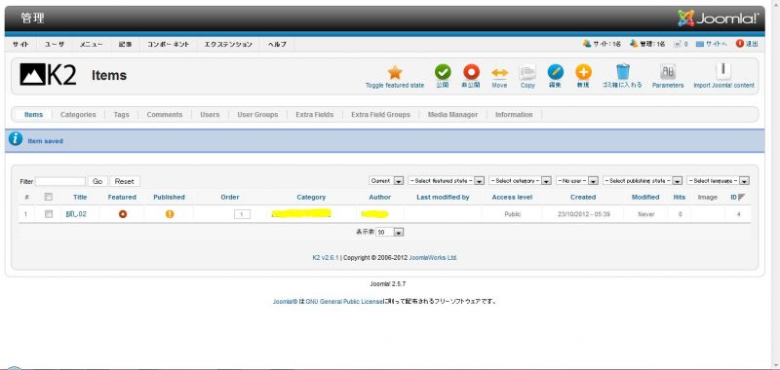
Task: Open the Select language dropdown
Action: tap(719, 181)
